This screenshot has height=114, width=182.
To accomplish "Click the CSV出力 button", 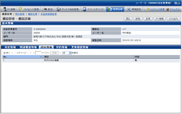I will click(173, 19).
